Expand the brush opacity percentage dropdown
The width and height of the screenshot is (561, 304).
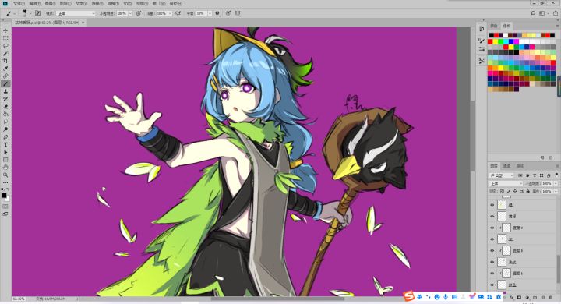pos(130,13)
